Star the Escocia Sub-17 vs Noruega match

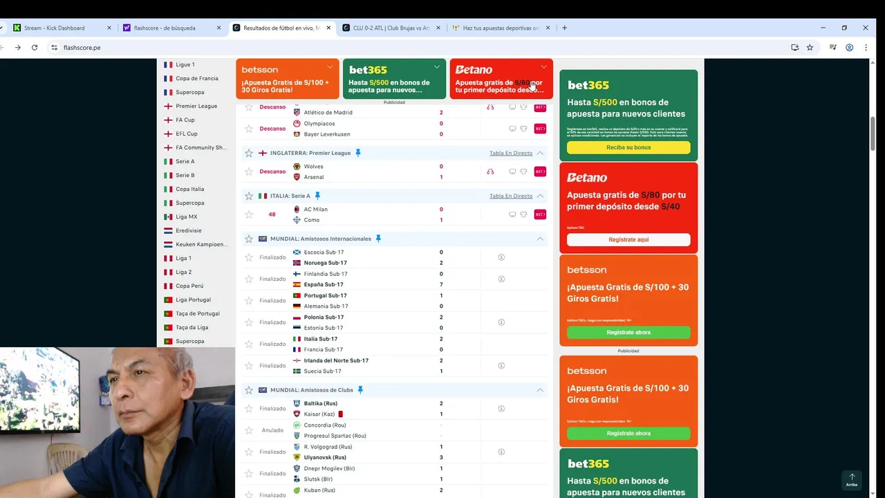click(249, 257)
